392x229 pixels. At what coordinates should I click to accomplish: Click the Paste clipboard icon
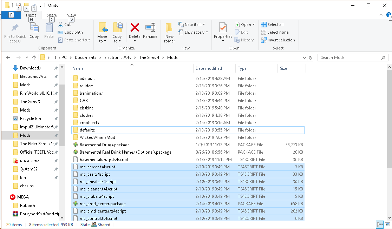coord(49,28)
